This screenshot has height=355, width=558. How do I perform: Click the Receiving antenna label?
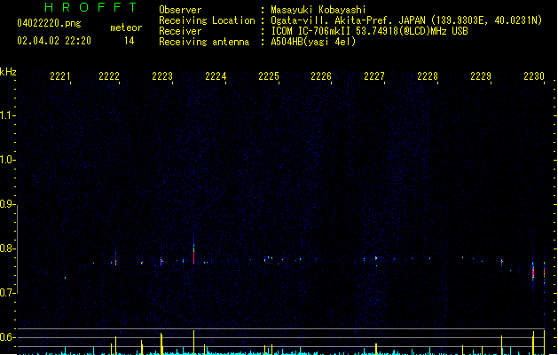[x=204, y=42]
